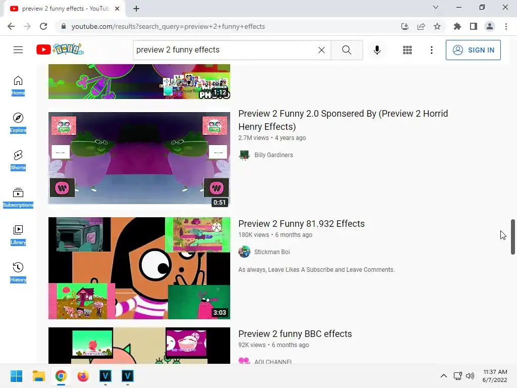Open YouTube settings three-dot menu

point(431,50)
